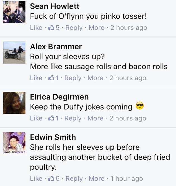The image size is (176, 186).
Task: Open Sean Howlett's profile picture
Action: [14, 12]
